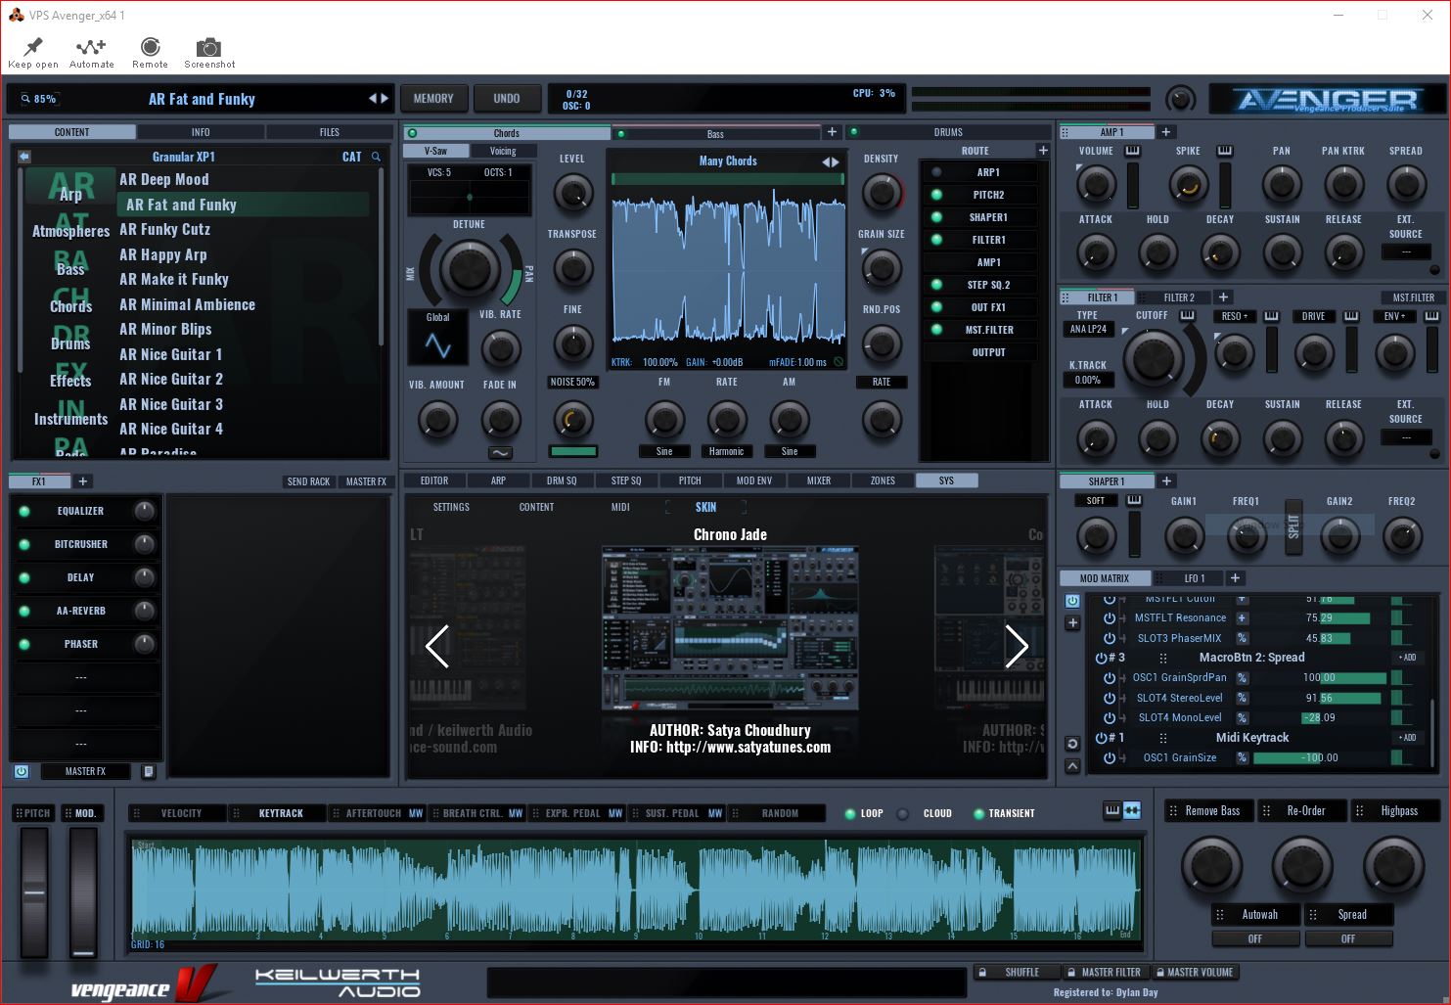This screenshot has height=1005, width=1451.
Task: Open the V-Saw oscillator type selector
Action: pos(435,152)
